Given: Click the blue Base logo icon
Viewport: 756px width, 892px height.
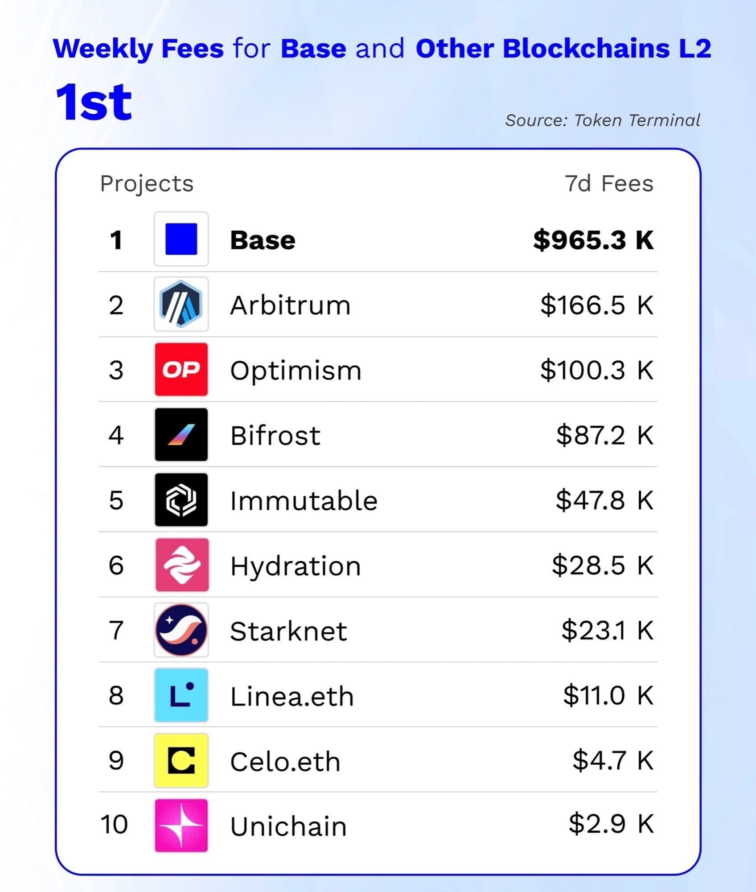Looking at the screenshot, I should pos(181,239).
